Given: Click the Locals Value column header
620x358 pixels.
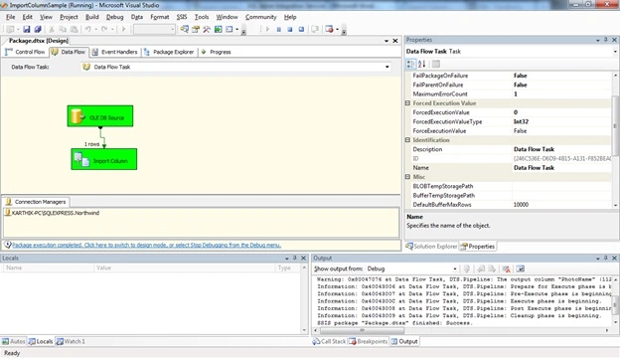Looking at the screenshot, I should pos(185,268).
